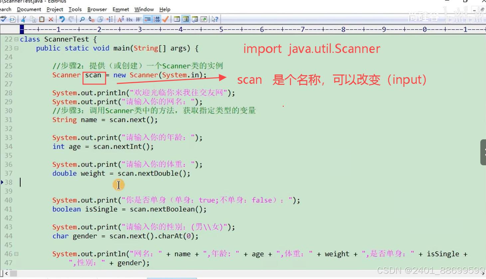Click the orange check mark icon
This screenshot has width=486, height=279.
(165, 19)
